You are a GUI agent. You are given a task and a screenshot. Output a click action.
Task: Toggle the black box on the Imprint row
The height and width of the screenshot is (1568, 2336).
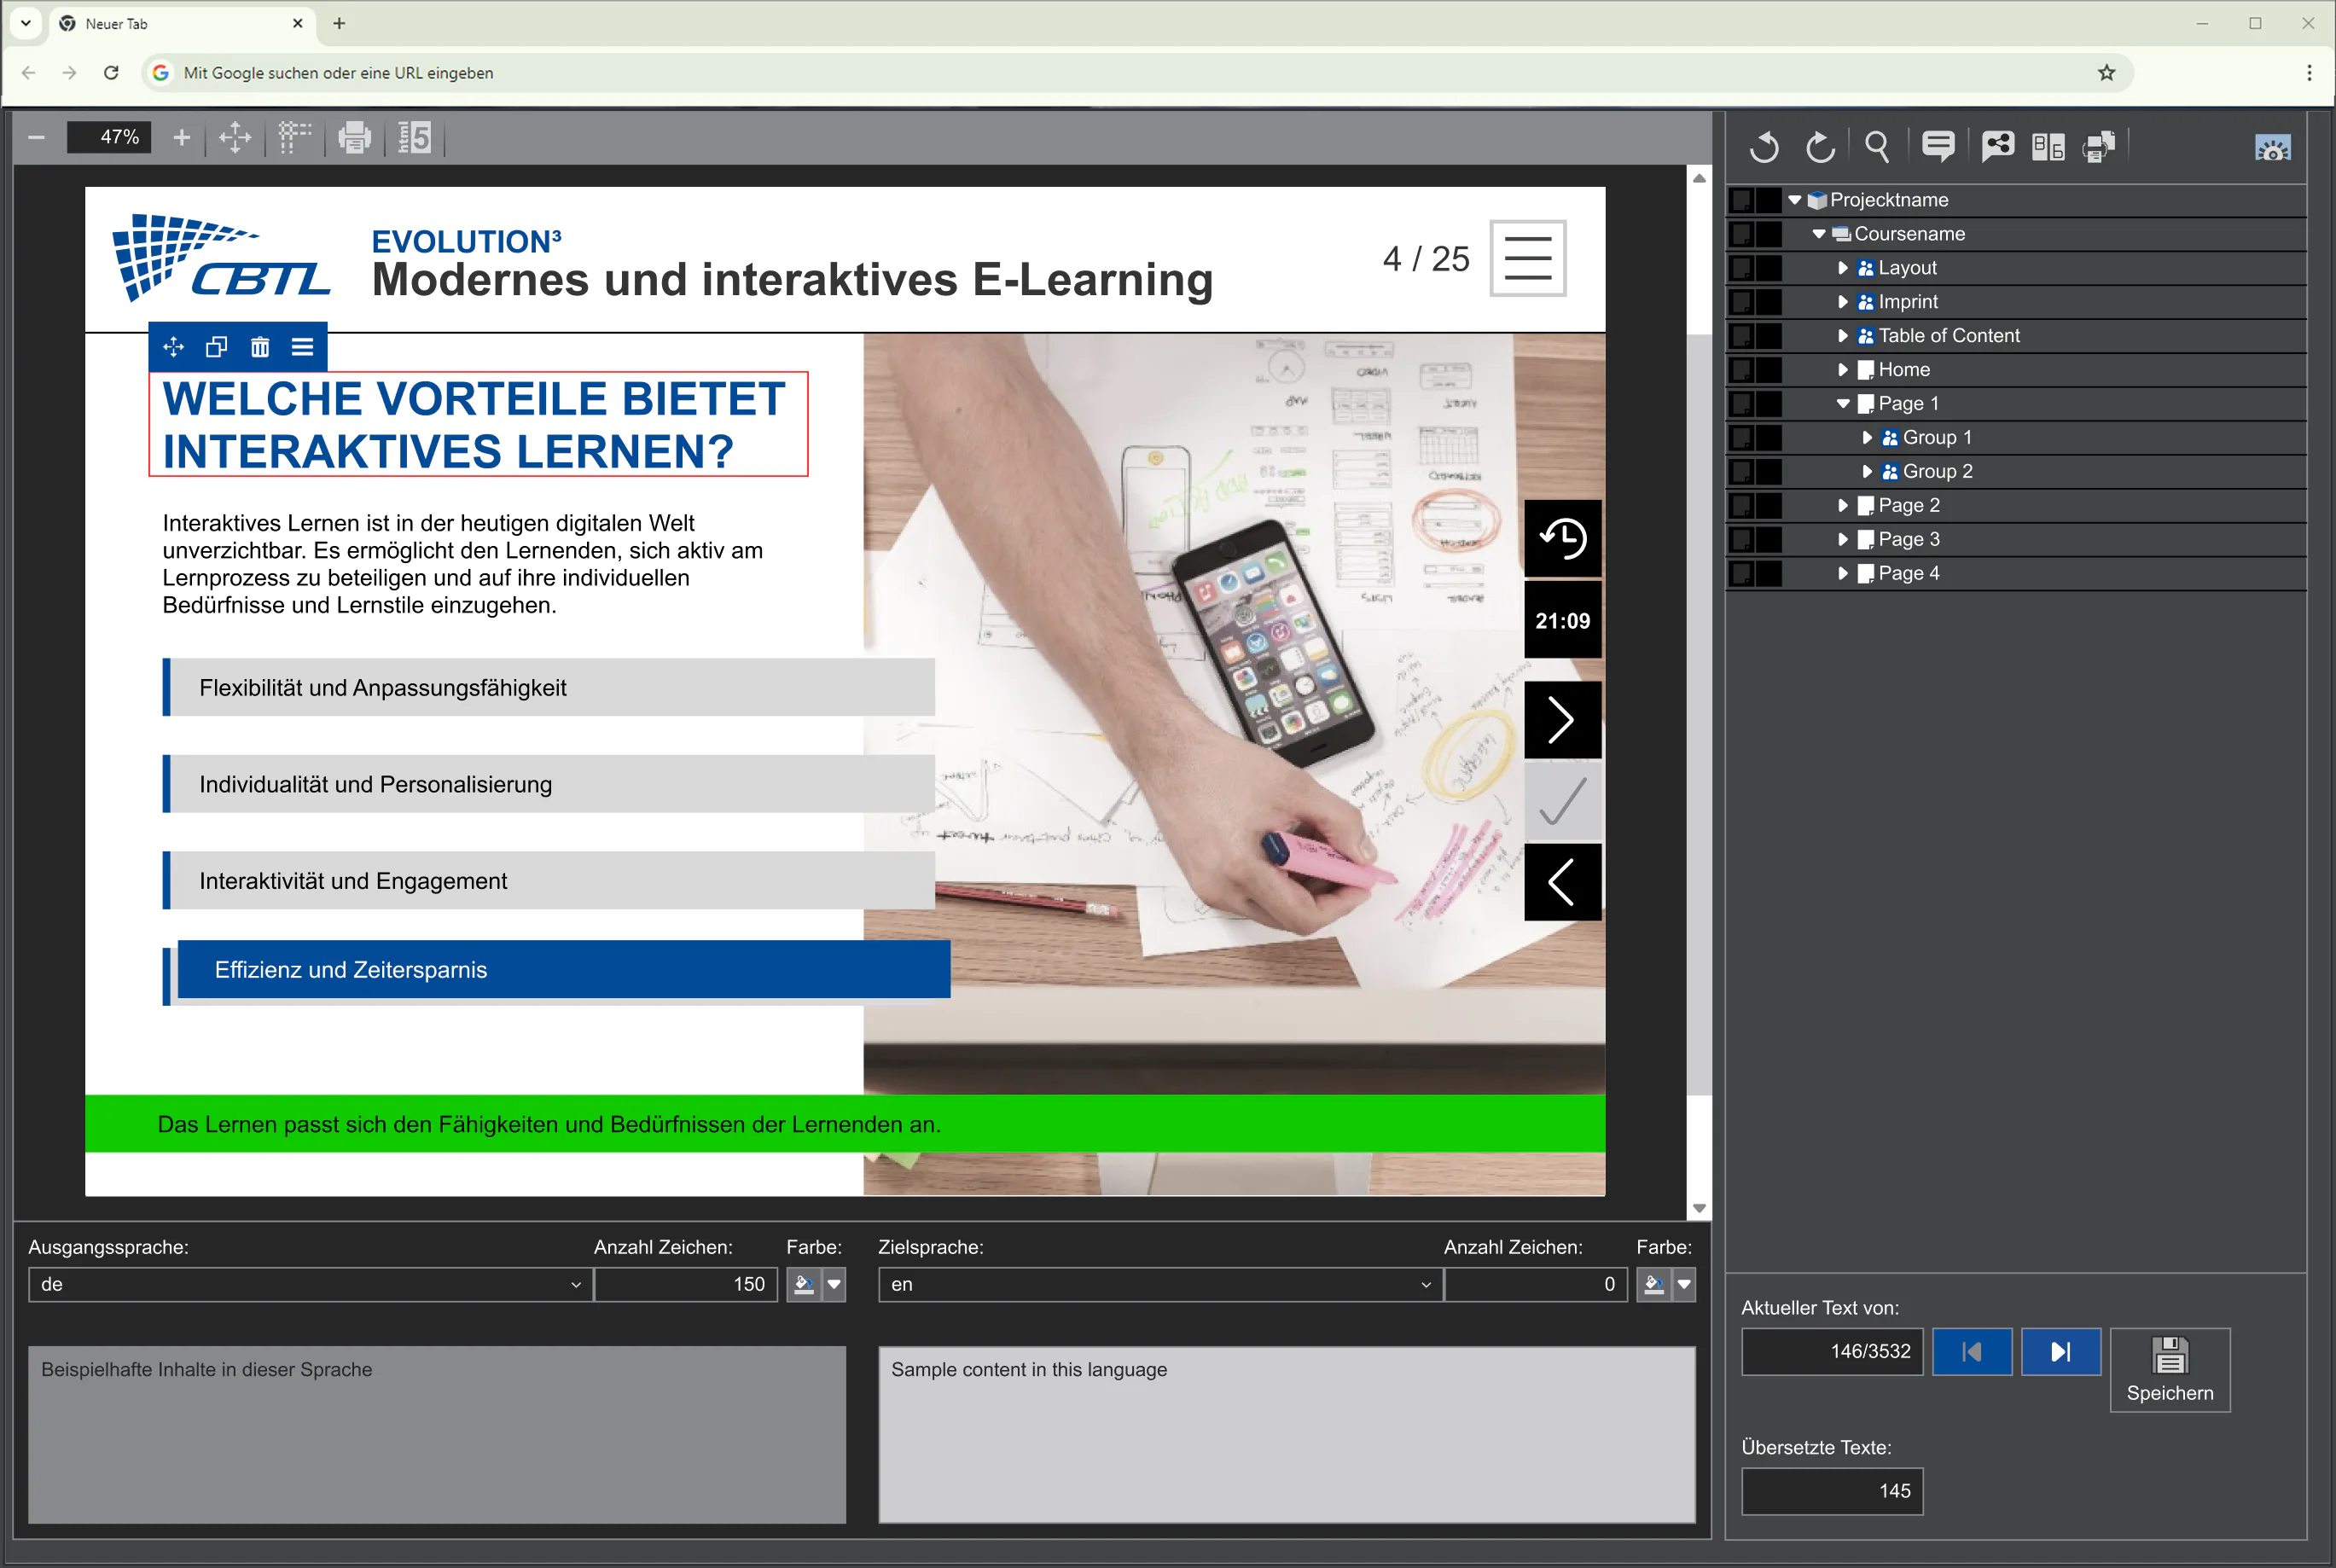point(1768,302)
